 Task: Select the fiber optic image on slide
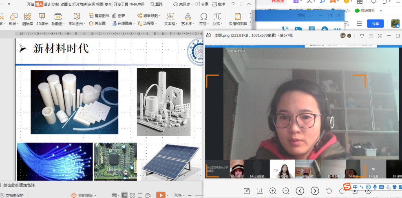[55, 162]
